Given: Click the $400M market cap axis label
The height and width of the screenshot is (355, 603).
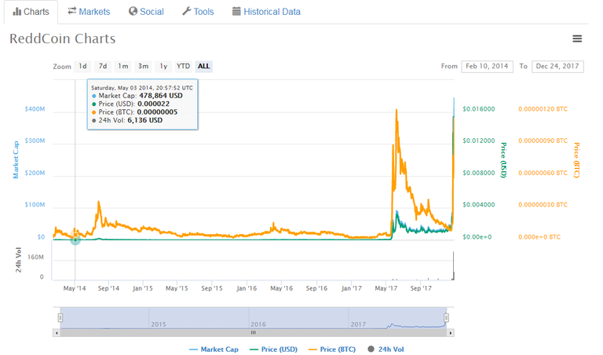Looking at the screenshot, I should 35,109.
